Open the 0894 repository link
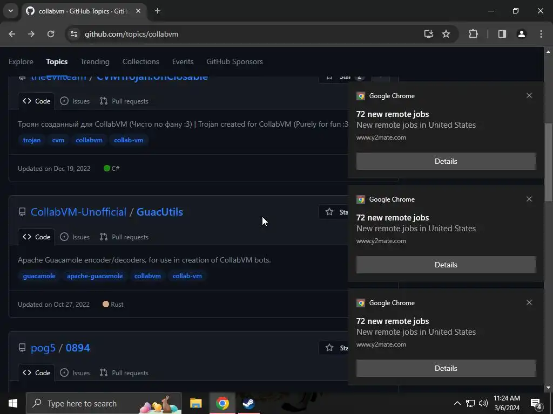 (78, 348)
